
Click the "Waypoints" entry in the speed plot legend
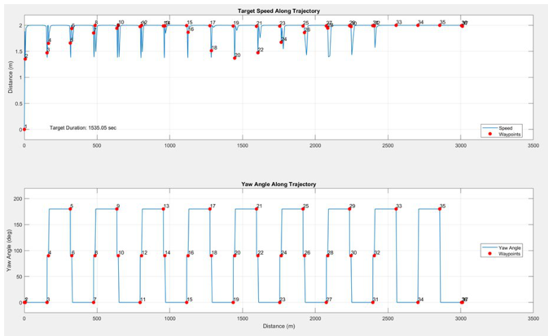(x=509, y=134)
